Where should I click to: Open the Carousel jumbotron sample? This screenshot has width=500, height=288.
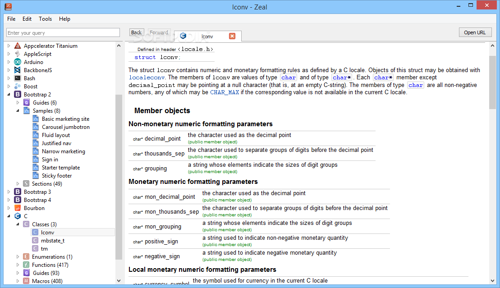(x=66, y=127)
